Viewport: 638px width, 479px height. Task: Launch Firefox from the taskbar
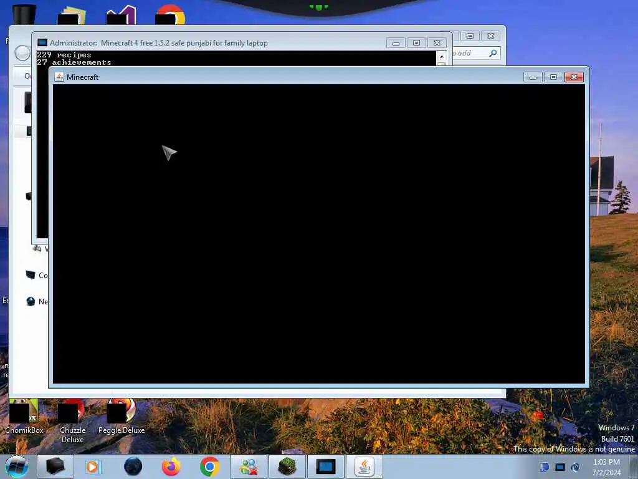pyautogui.click(x=171, y=467)
